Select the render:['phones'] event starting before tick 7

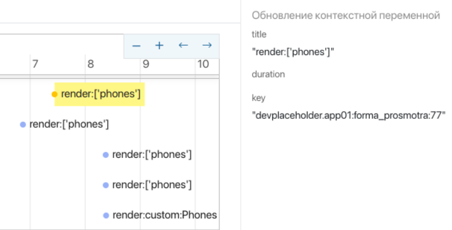[64, 125]
